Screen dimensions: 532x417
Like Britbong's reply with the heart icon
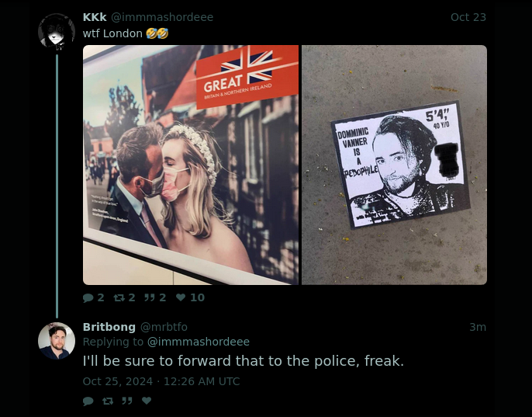click(x=147, y=401)
